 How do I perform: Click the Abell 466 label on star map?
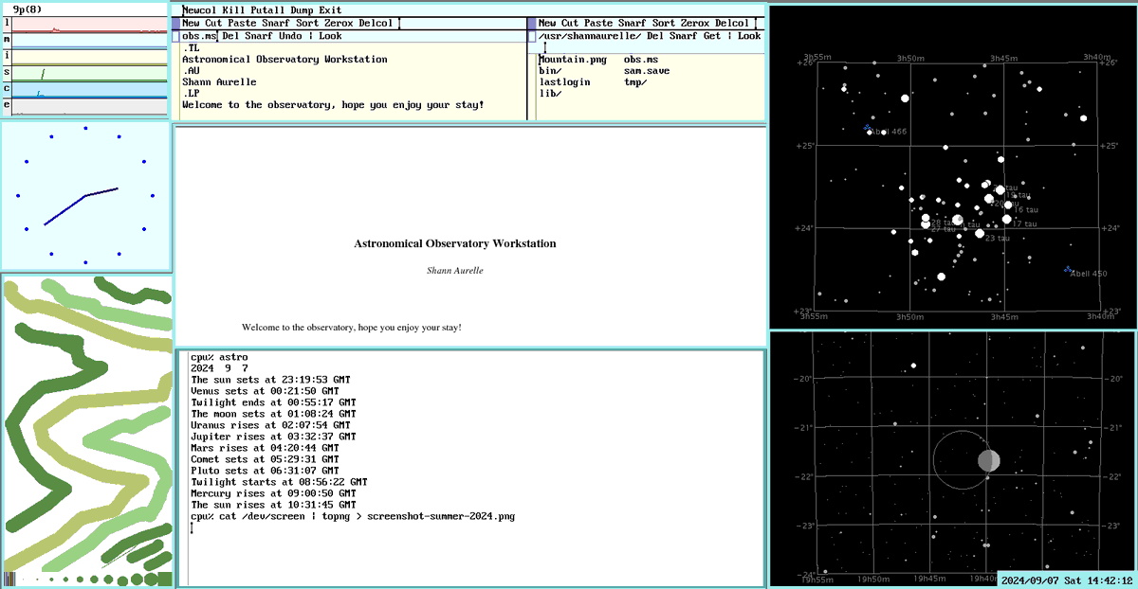tap(890, 132)
